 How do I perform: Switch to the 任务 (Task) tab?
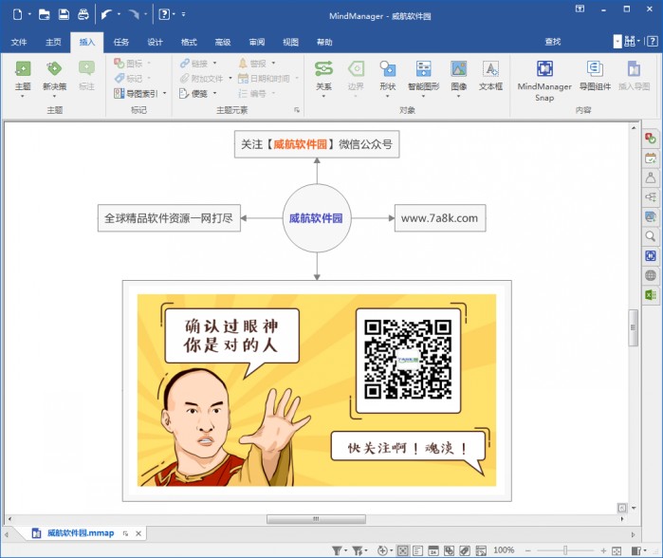[120, 42]
